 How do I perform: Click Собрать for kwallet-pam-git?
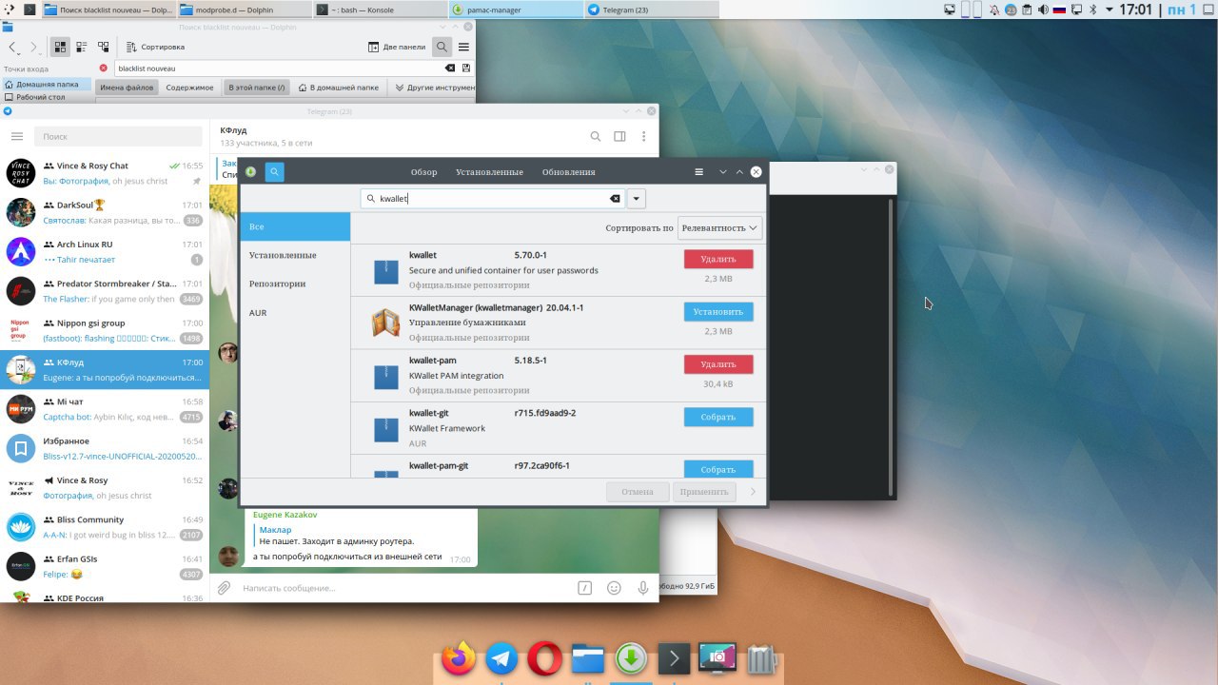[718, 469]
